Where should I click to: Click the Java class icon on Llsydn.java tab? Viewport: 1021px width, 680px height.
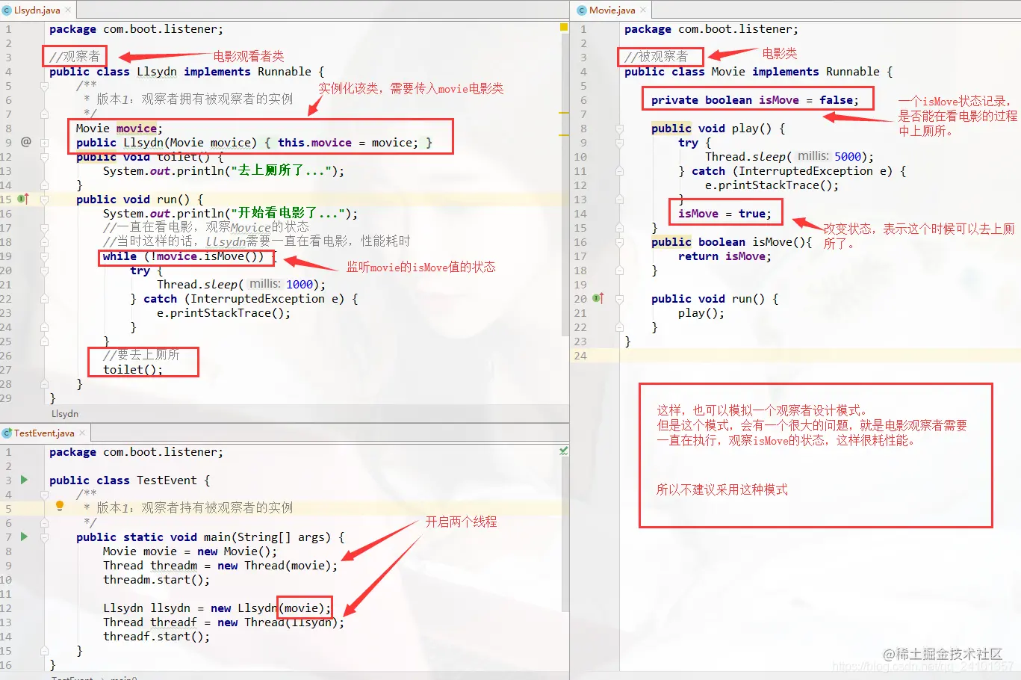click(x=7, y=10)
